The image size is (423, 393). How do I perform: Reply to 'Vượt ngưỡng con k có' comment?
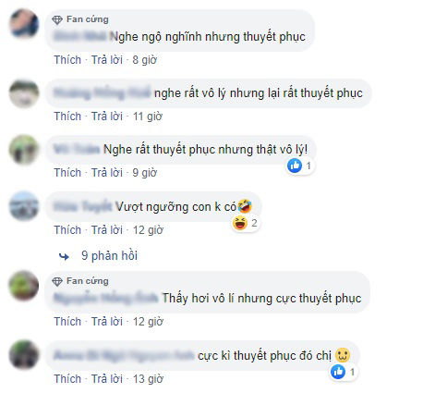pos(107,230)
